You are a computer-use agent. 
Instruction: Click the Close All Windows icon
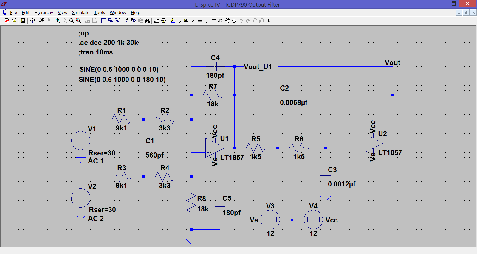(x=117, y=21)
